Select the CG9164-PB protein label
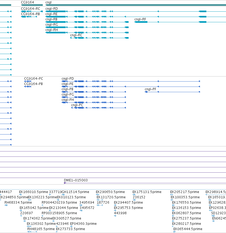Screen dimensions: 226x233 click(x=33, y=84)
